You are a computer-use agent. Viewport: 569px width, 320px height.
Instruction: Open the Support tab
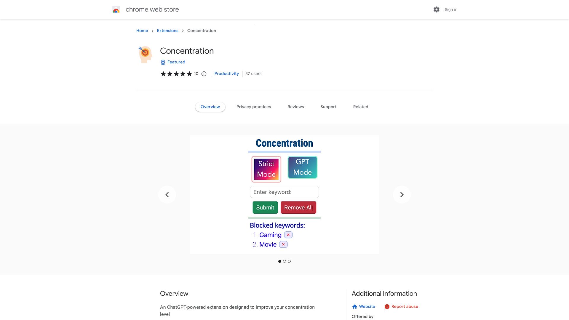pyautogui.click(x=328, y=107)
